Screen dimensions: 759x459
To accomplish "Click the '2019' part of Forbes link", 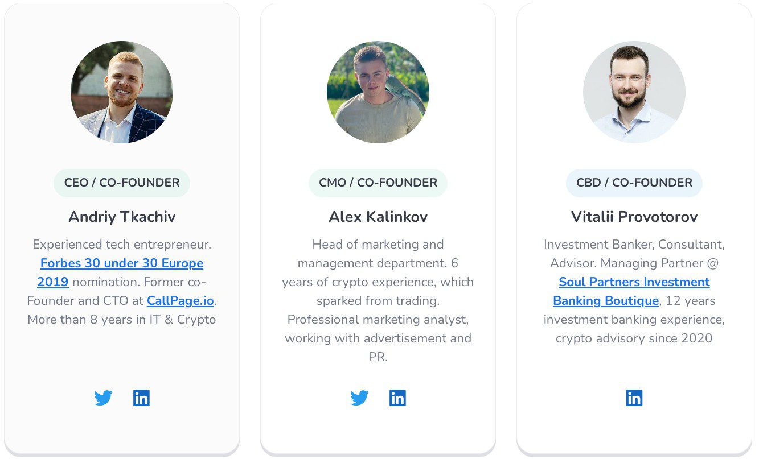I will point(53,282).
